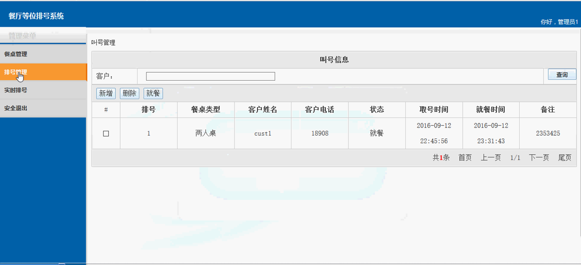
Task: Focus the 客户 search input field
Action: pos(211,76)
